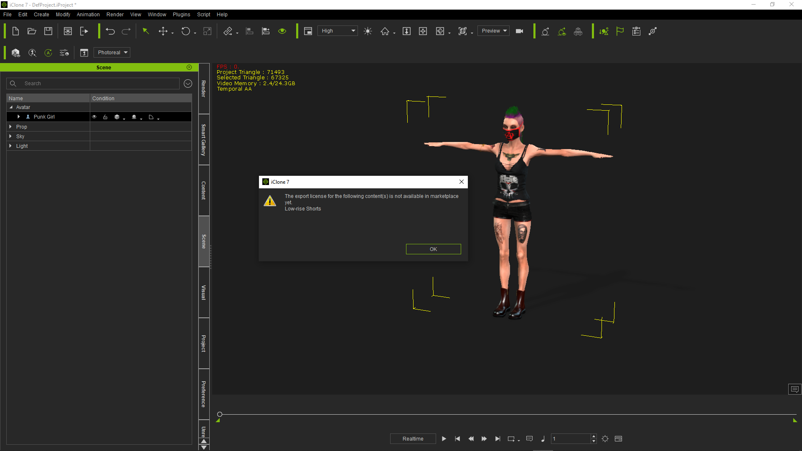
Task: Open the File menu
Action: 8,15
